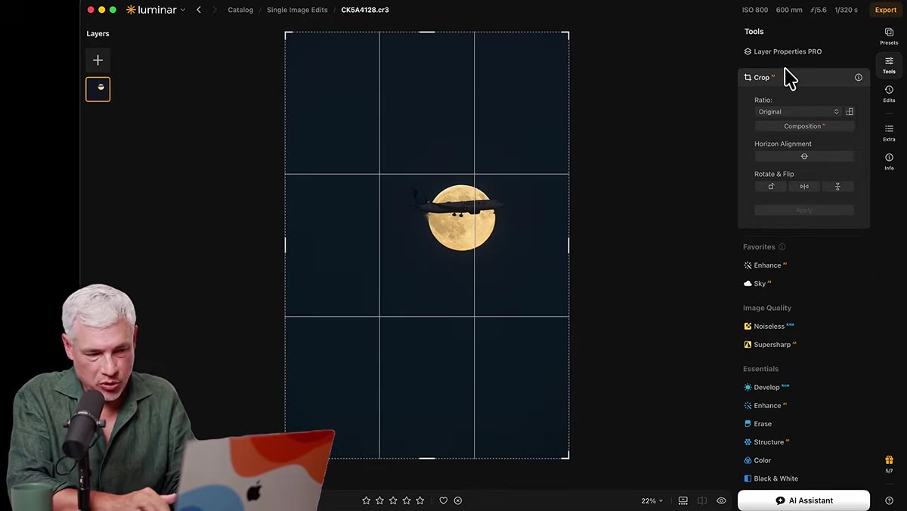
Task: Open the Extra panel
Action: pyautogui.click(x=889, y=133)
